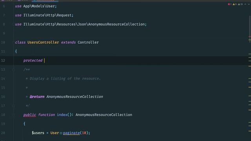The height and width of the screenshot is (141, 251).
Task: Click "Illuminate\Http\Request" import text
Action: pos(47,15)
